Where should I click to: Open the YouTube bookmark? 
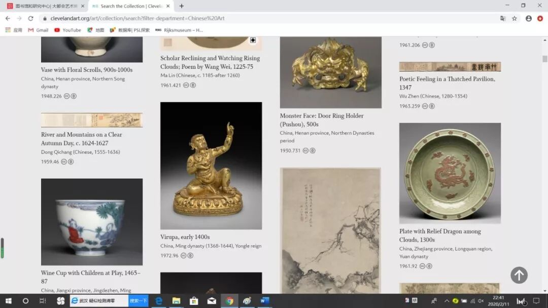[x=68, y=30]
